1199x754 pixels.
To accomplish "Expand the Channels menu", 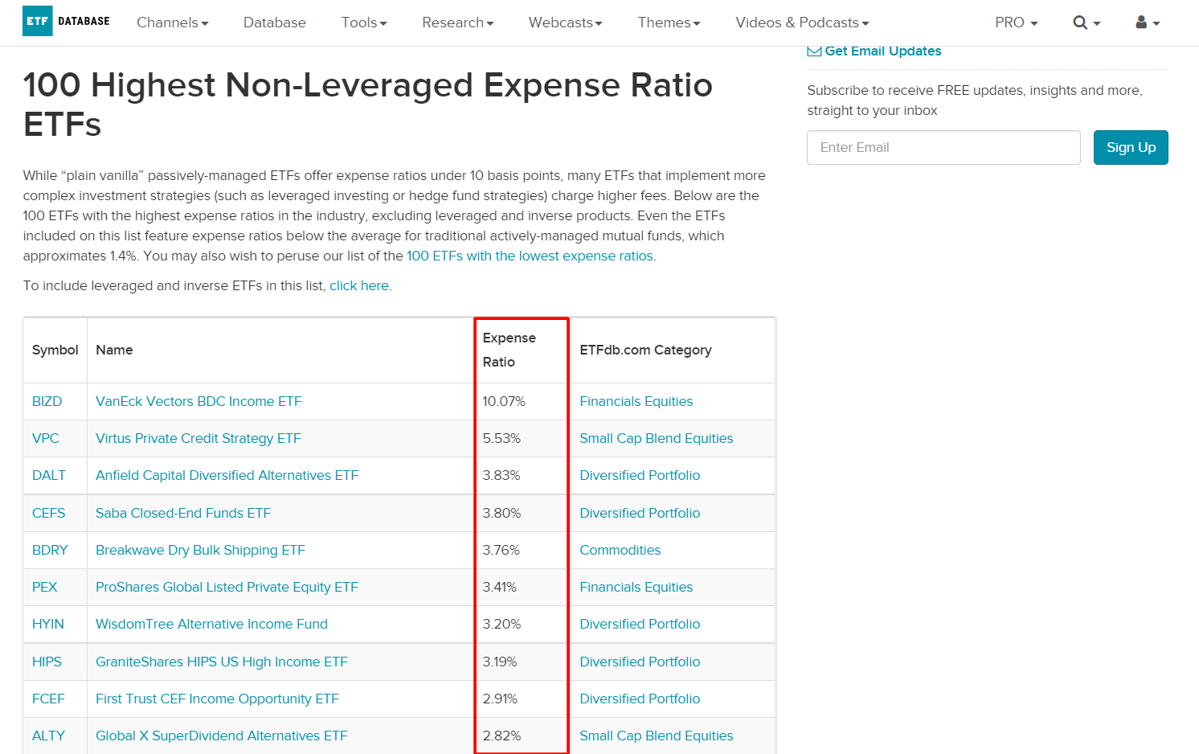I will (x=173, y=23).
